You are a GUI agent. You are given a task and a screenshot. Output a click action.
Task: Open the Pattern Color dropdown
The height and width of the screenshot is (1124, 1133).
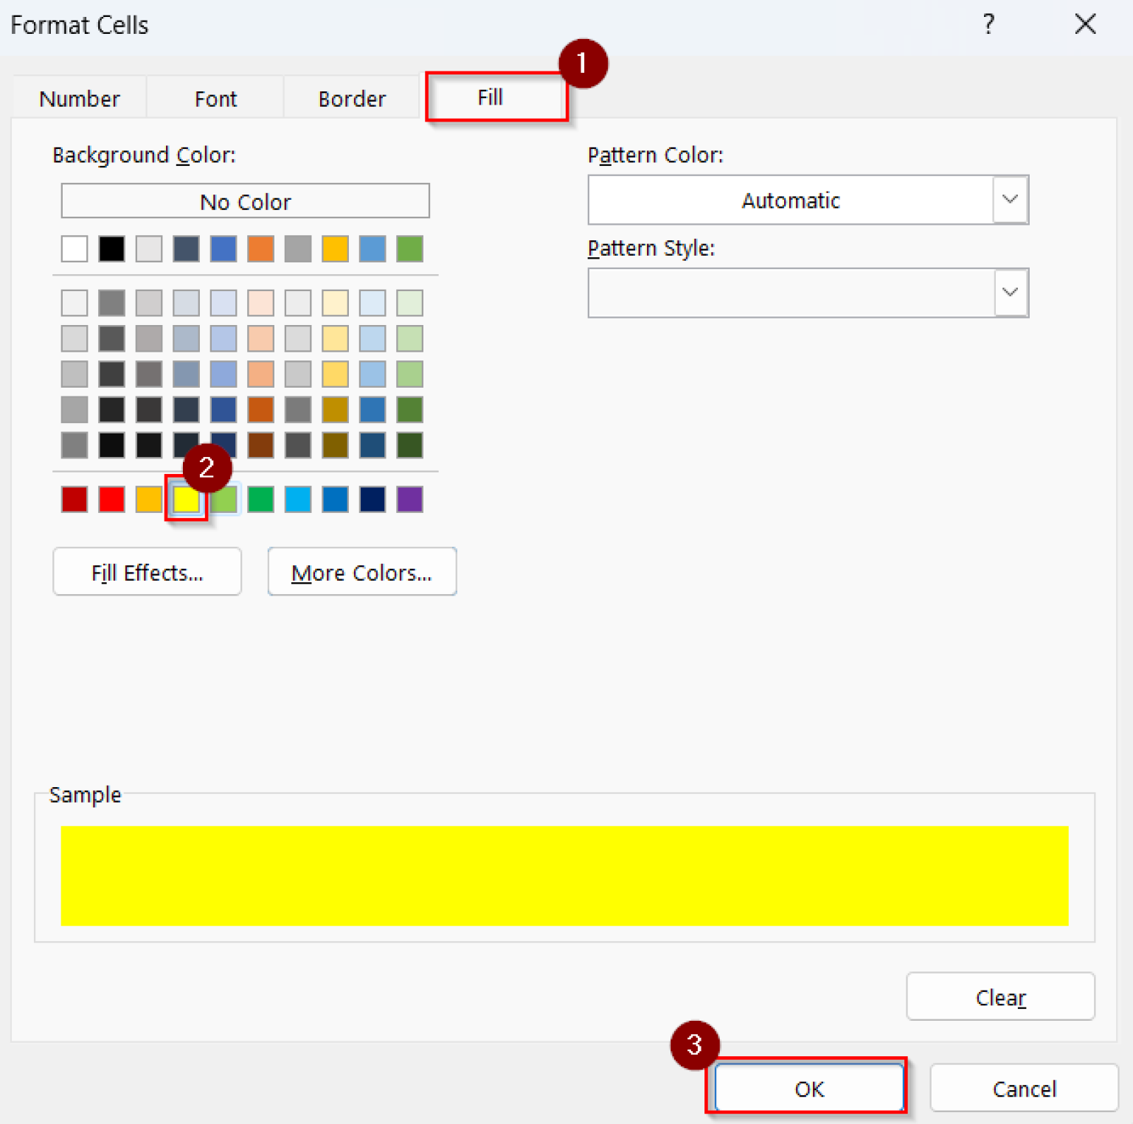(1009, 200)
